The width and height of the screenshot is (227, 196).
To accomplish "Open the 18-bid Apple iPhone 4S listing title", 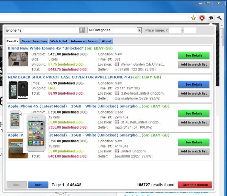I will tap(74, 135).
